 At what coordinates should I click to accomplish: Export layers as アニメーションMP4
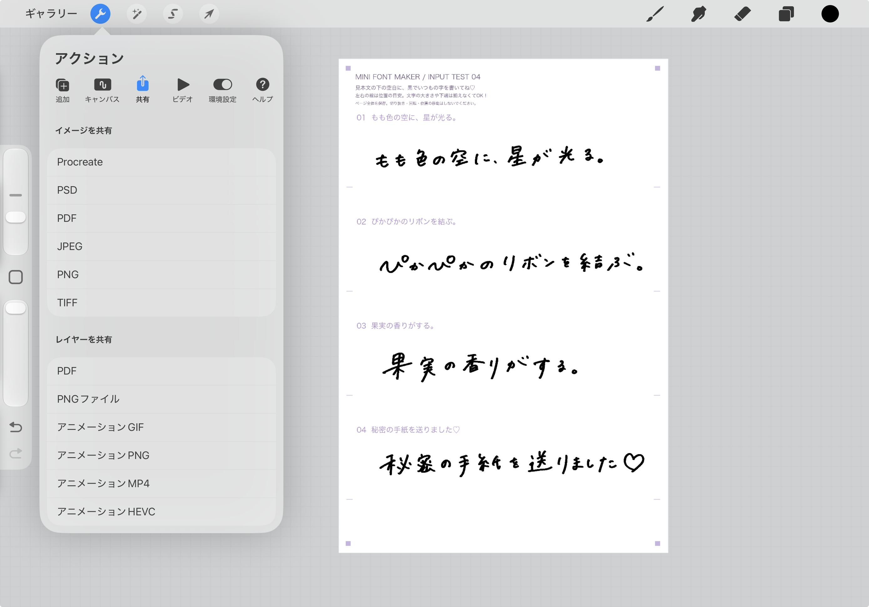pyautogui.click(x=162, y=484)
